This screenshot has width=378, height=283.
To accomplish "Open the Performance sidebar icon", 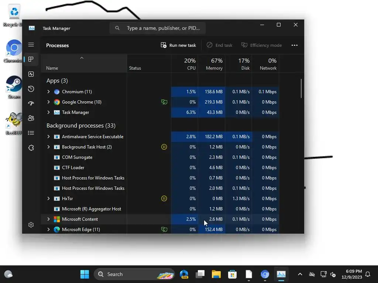I will 31,74.
